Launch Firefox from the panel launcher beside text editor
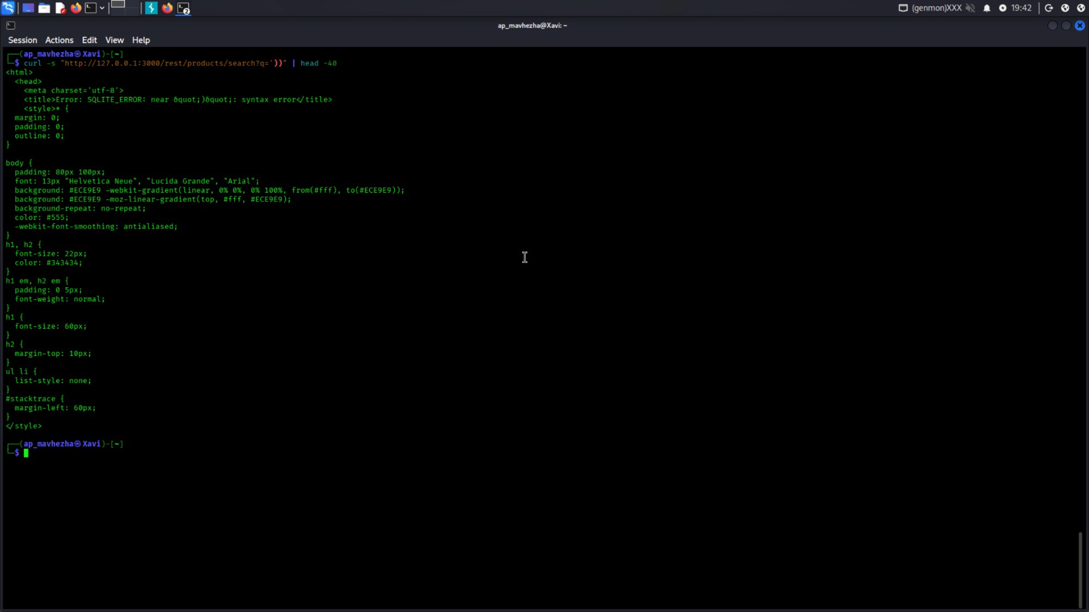Viewport: 1089px width, 612px height. [76, 8]
